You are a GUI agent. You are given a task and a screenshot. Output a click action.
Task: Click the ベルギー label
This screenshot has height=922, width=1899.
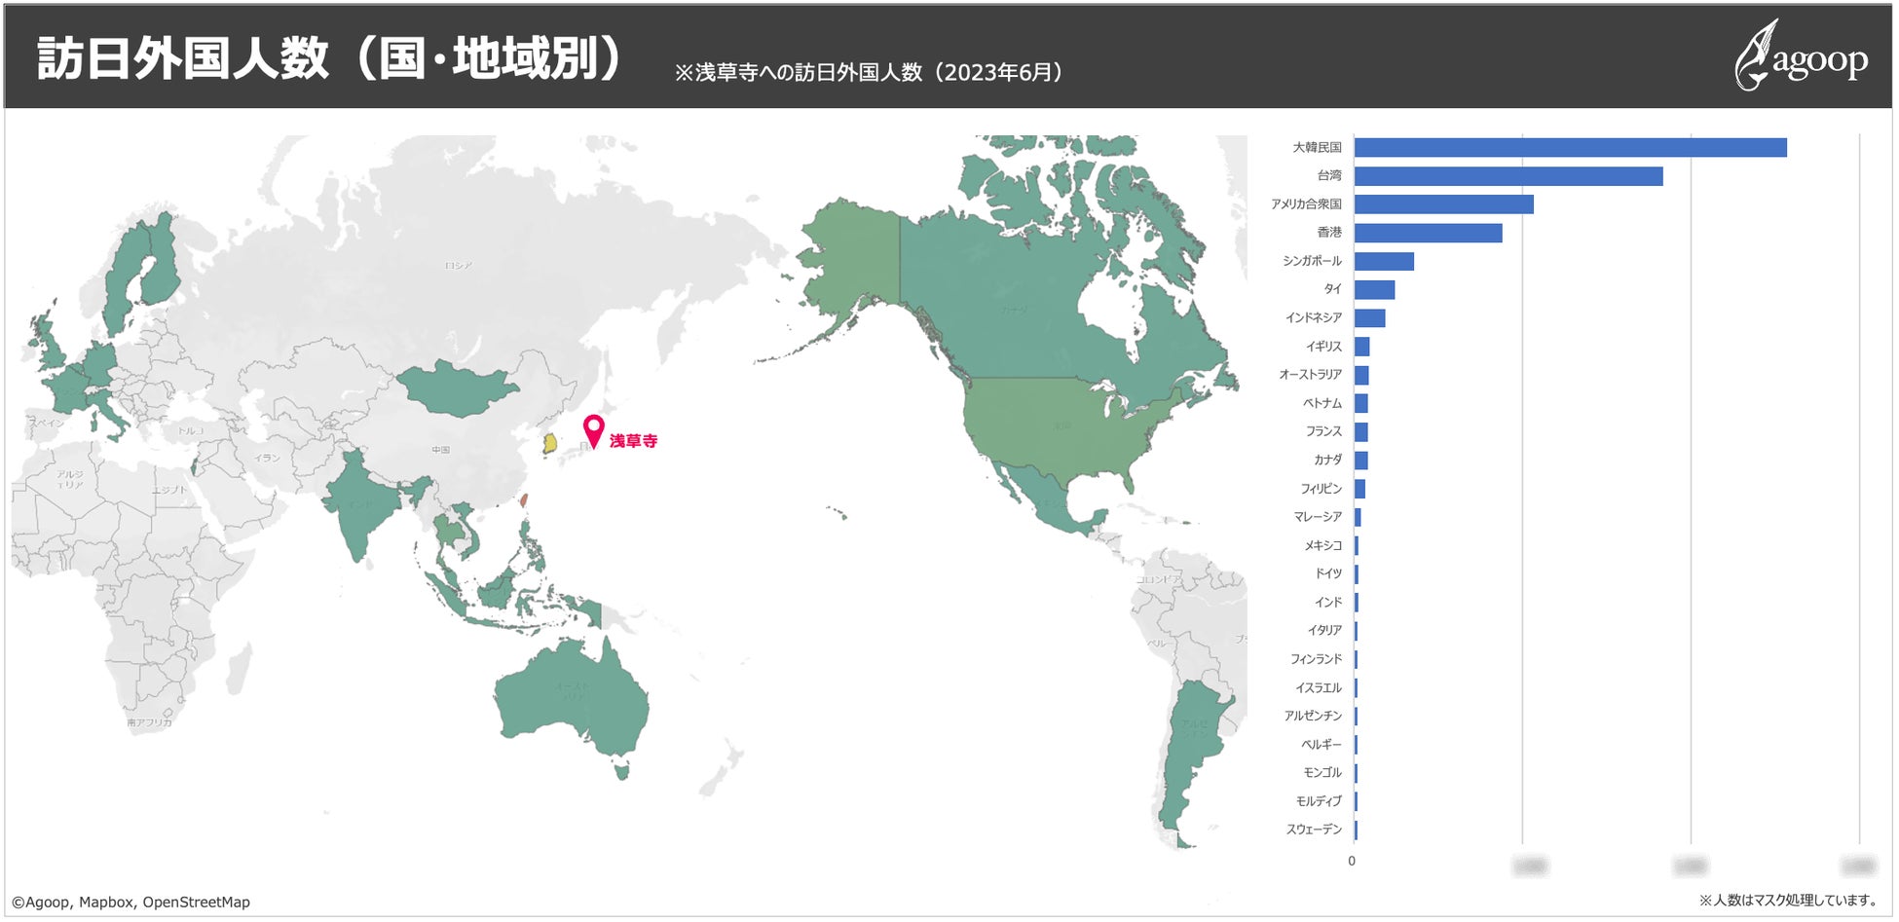(1322, 744)
